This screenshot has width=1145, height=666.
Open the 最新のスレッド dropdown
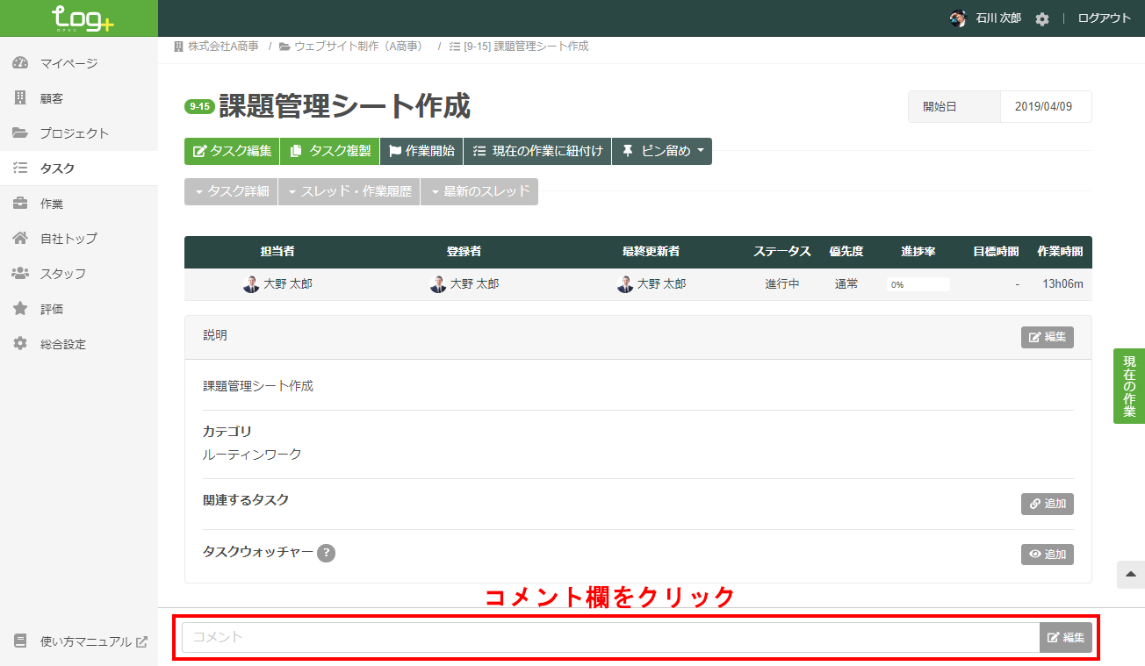click(x=479, y=190)
